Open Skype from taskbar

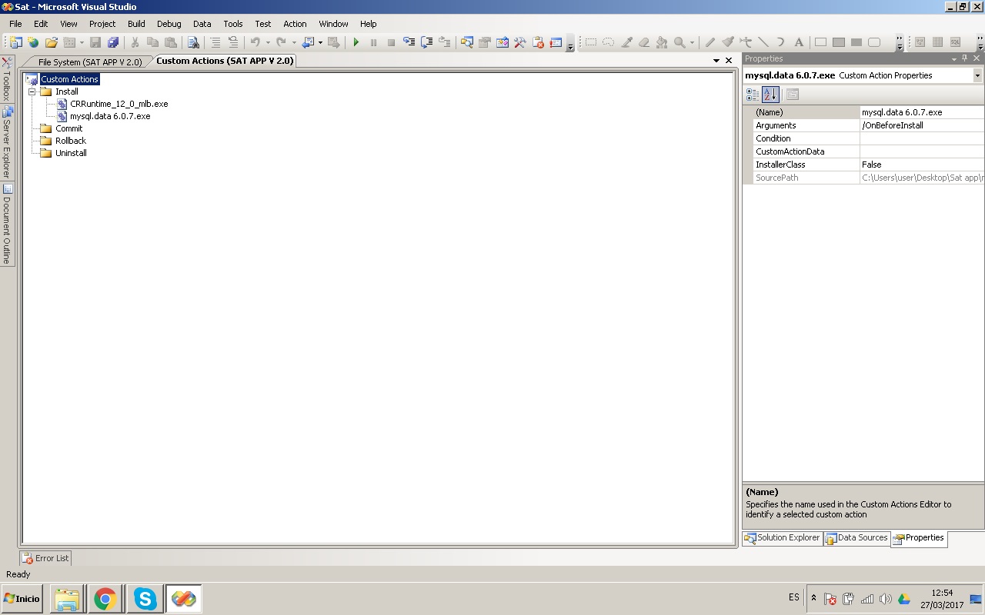click(x=145, y=598)
